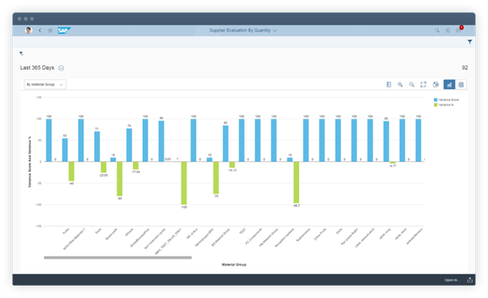Click the Open In... button
The width and height of the screenshot is (488, 298).
tap(452, 280)
